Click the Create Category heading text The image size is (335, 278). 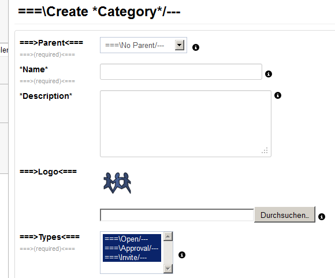[99, 12]
